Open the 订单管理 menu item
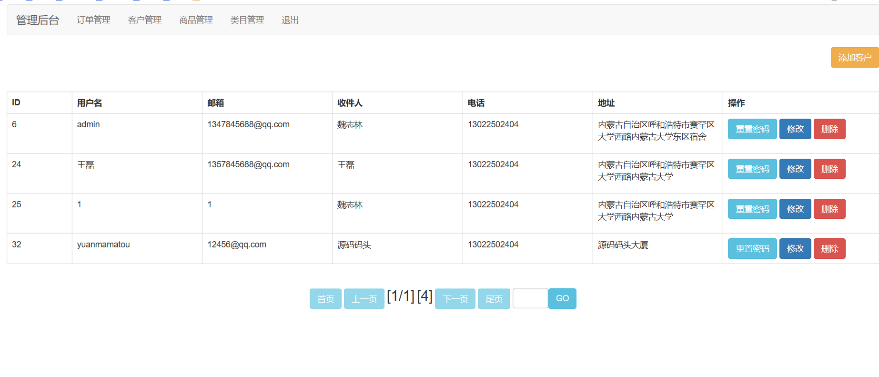 click(93, 20)
